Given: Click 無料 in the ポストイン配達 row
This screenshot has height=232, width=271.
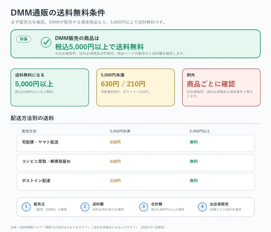Looking at the screenshot, I should pyautogui.click(x=194, y=181).
